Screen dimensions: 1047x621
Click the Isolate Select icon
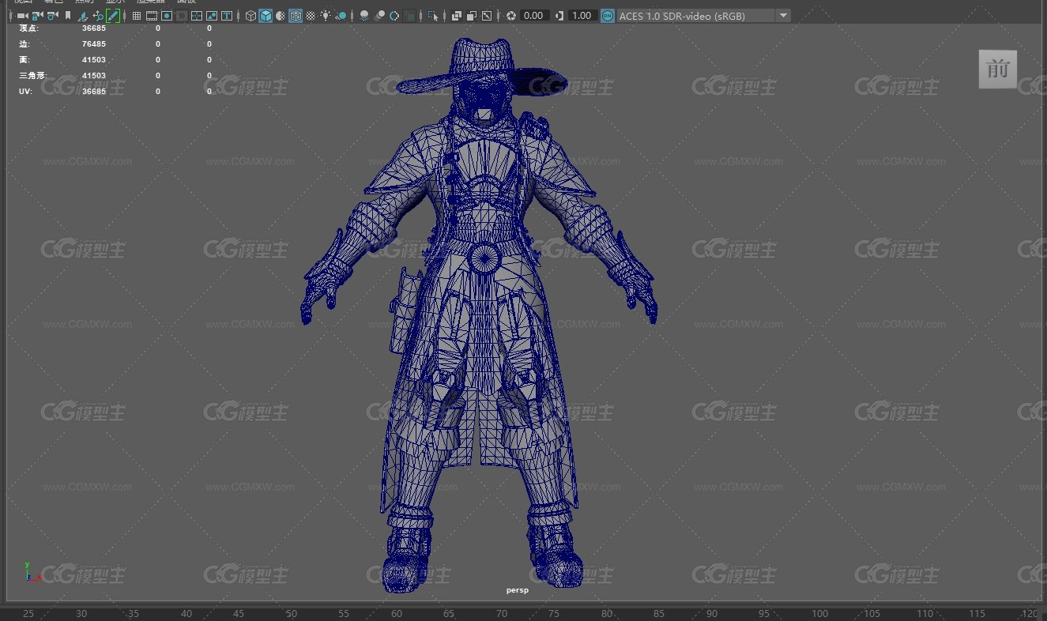tap(433, 16)
